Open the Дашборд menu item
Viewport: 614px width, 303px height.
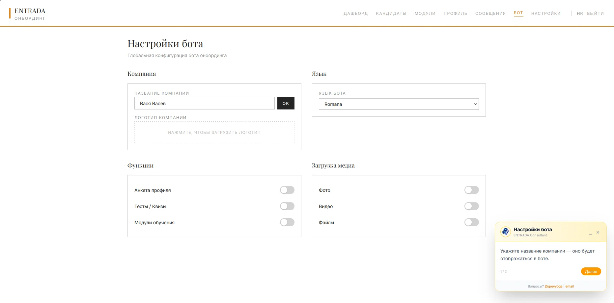(x=356, y=14)
